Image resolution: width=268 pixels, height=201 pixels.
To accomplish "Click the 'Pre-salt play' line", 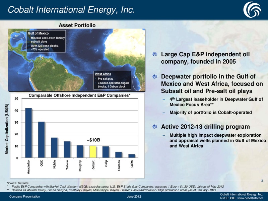I will [x=106, y=79].
